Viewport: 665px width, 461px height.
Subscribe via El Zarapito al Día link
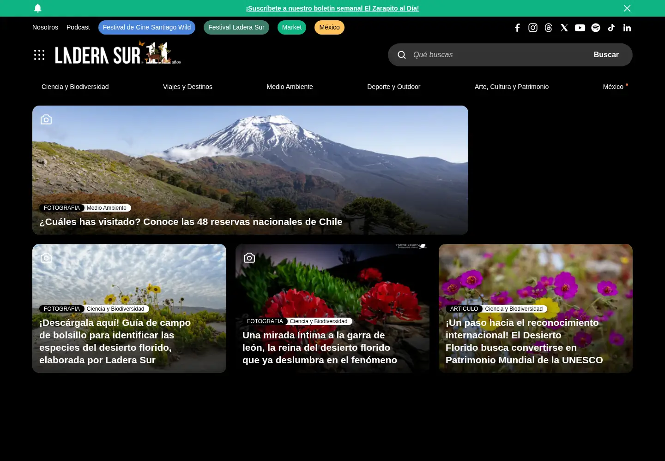[x=332, y=8]
